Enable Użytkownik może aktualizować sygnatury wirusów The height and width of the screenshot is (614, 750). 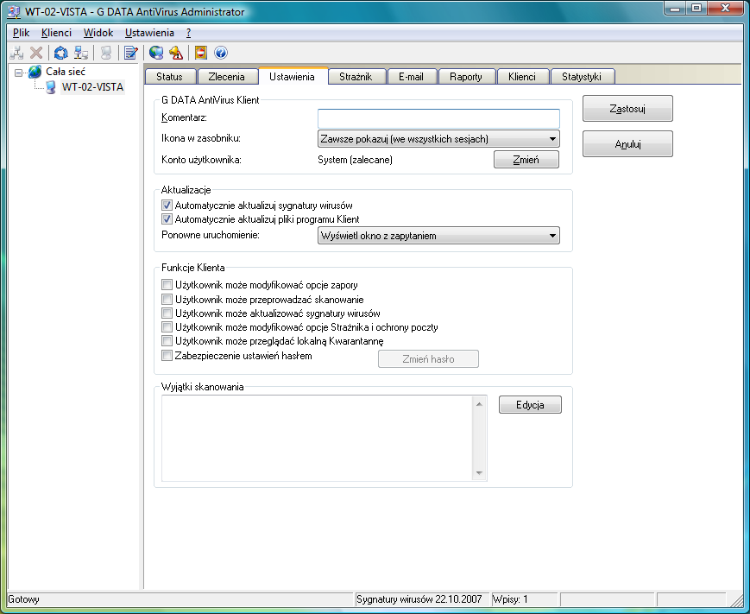pyautogui.click(x=167, y=313)
